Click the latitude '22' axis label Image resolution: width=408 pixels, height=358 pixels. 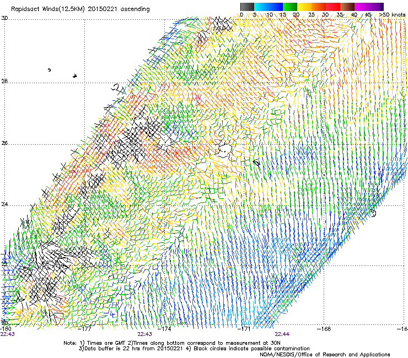4,264
